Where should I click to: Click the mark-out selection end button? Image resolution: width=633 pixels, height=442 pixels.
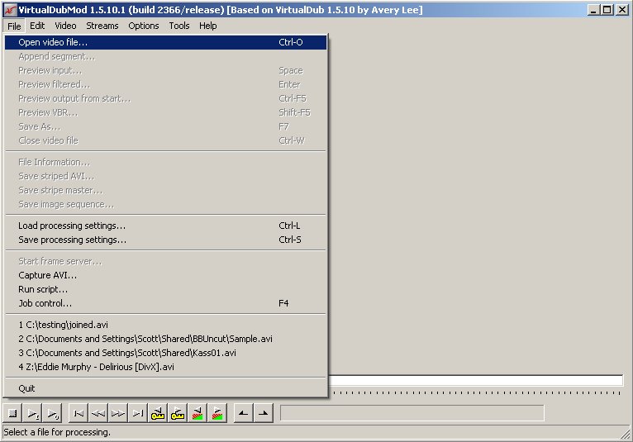264,413
